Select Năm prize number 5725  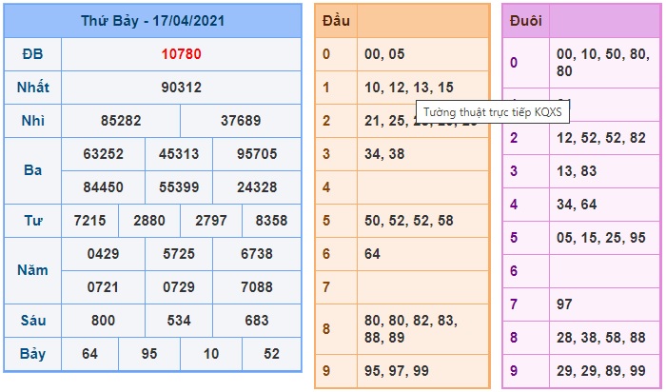179,254
